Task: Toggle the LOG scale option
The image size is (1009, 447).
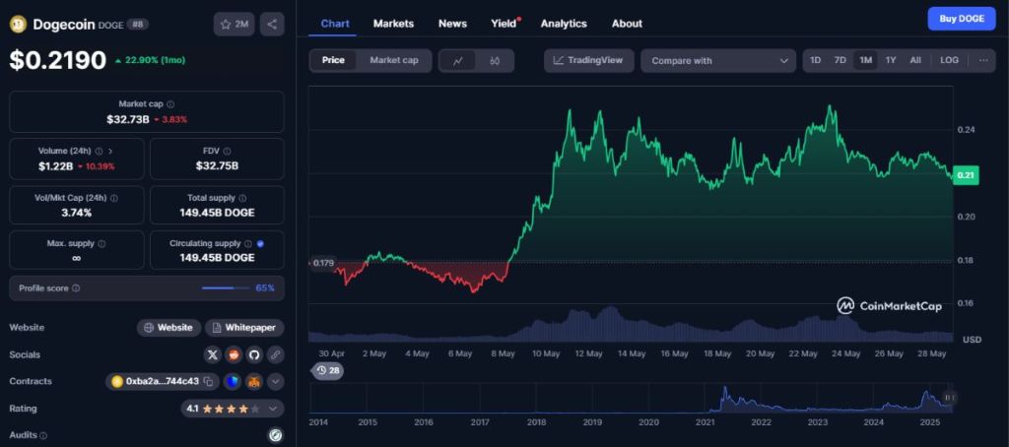Action: 949,60
